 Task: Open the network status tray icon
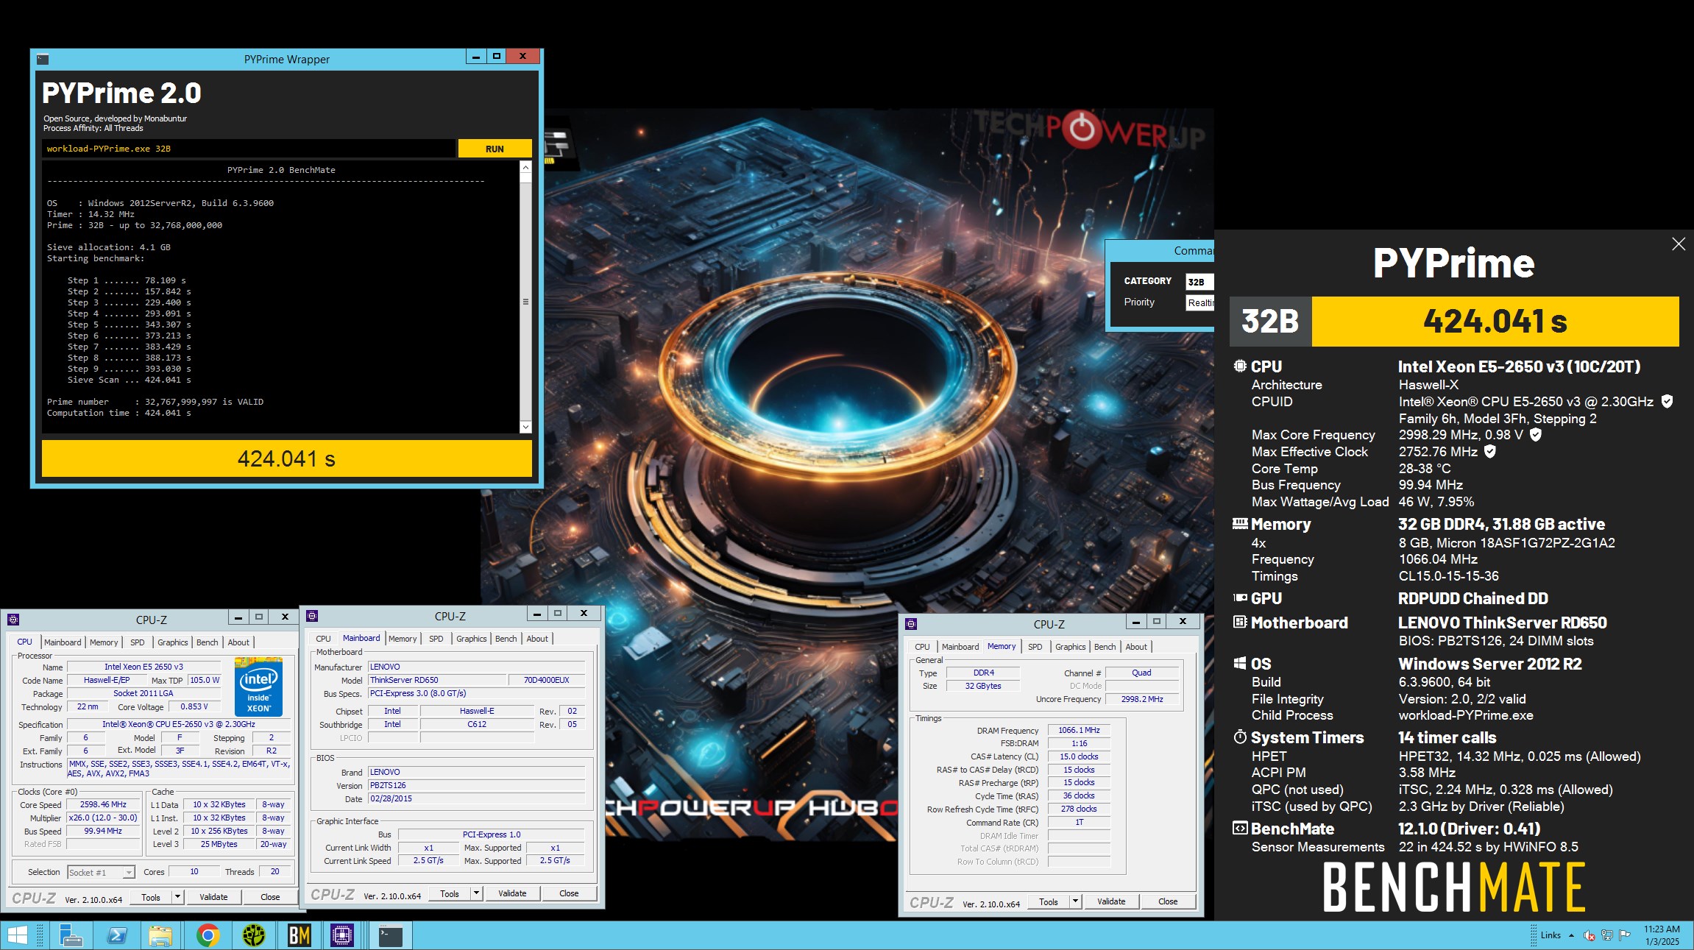coord(1606,935)
